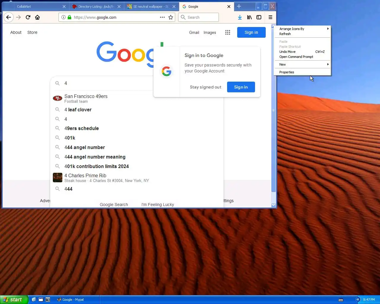Click Sign in inside the popup
Screen dimensions: 380x304
[x=241, y=87]
